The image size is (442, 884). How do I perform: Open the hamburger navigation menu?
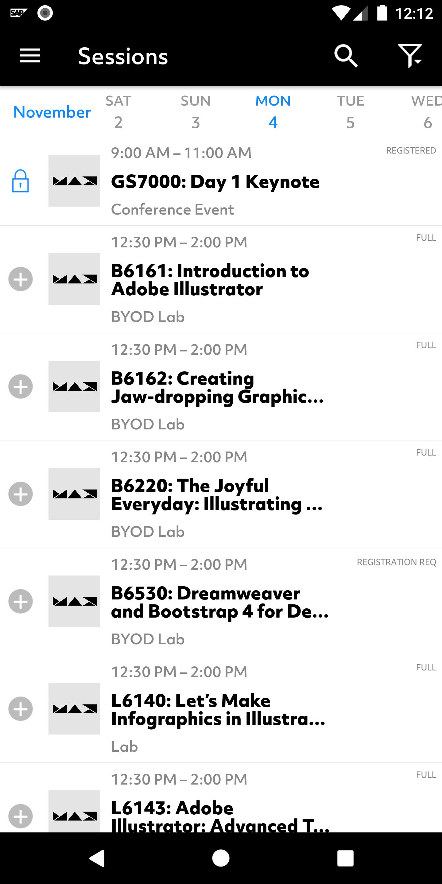30,56
